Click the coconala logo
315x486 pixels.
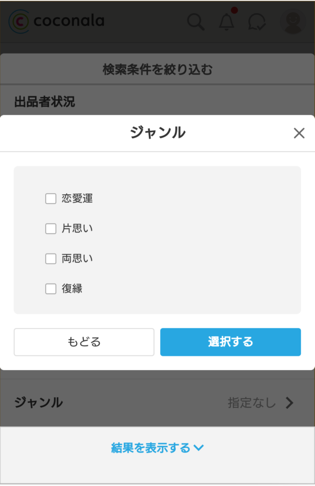[x=57, y=21]
